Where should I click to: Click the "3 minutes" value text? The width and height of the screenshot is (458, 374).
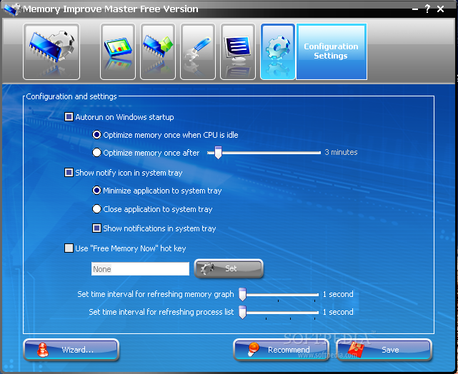(x=341, y=152)
